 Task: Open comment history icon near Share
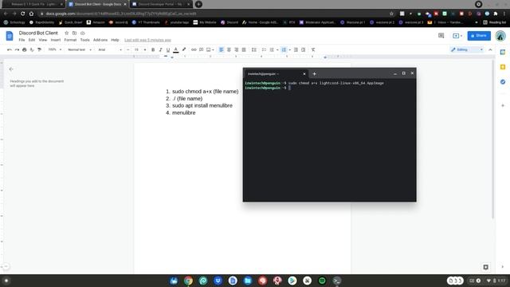click(x=441, y=35)
